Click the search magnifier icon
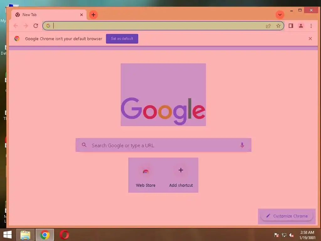The width and height of the screenshot is (321, 241). pyautogui.click(x=84, y=145)
